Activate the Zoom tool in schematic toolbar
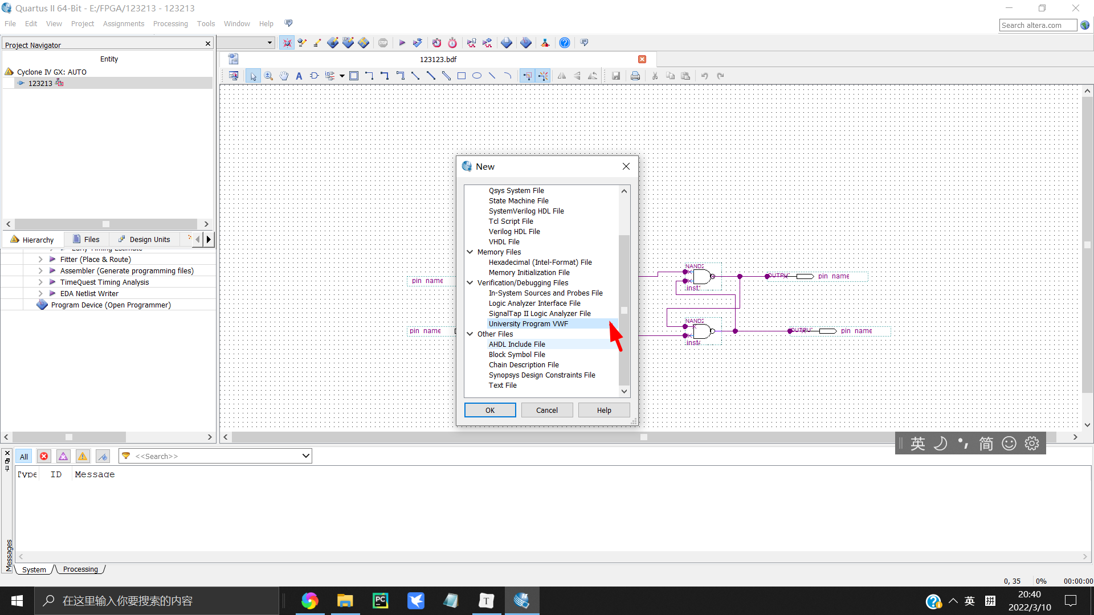1094x615 pixels. [x=268, y=76]
